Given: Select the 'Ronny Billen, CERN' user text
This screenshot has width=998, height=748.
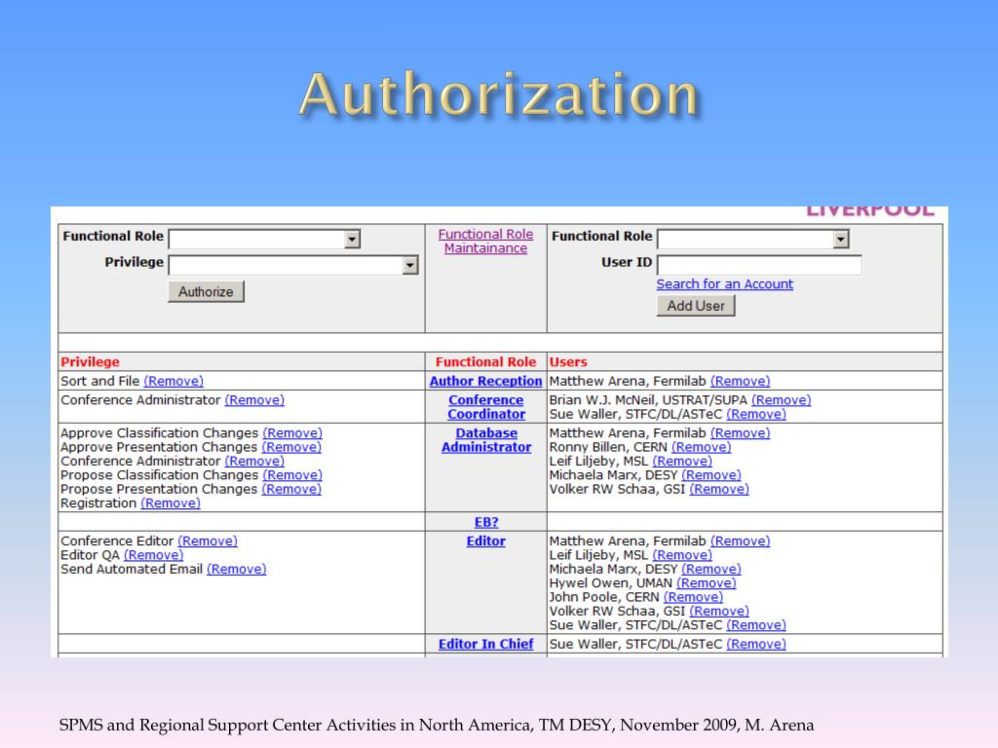Looking at the screenshot, I should coord(608,447).
